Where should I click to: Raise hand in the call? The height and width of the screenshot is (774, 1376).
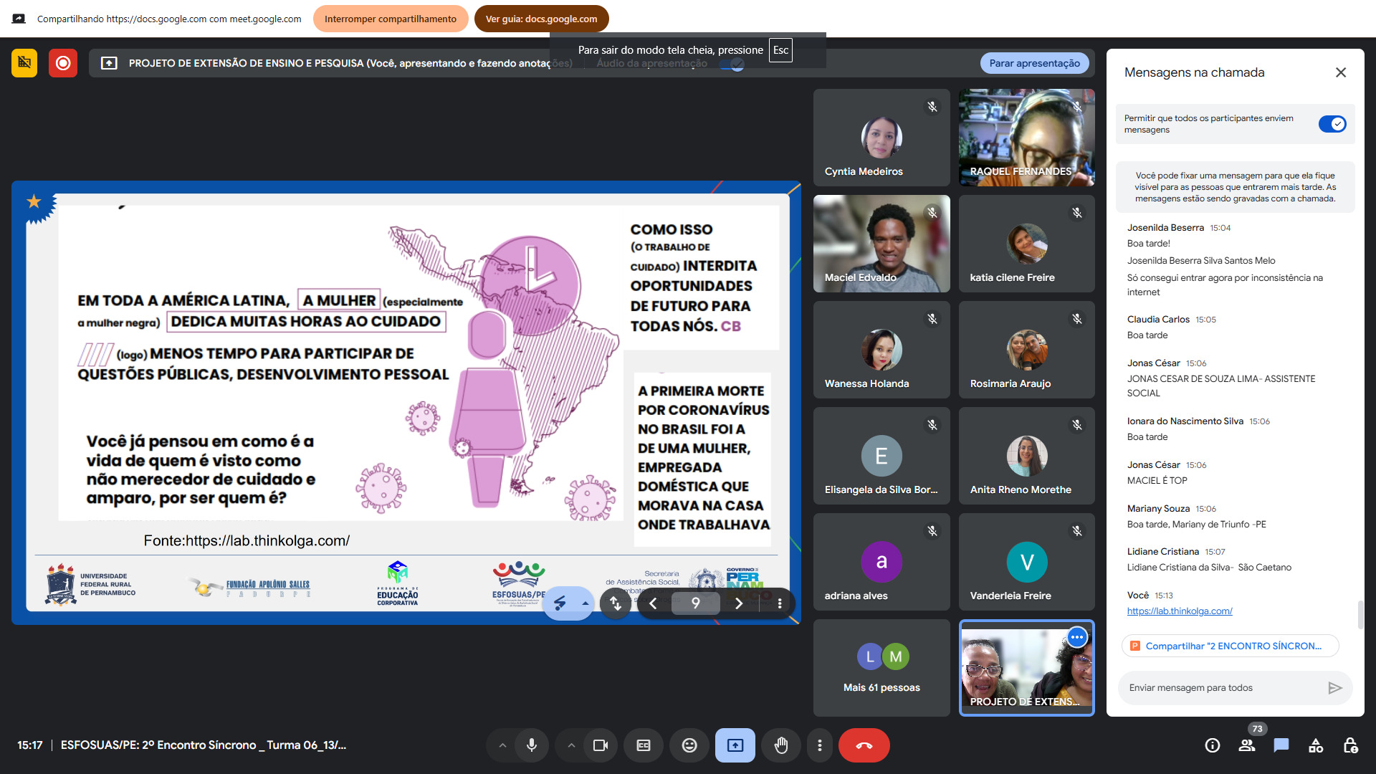click(781, 745)
